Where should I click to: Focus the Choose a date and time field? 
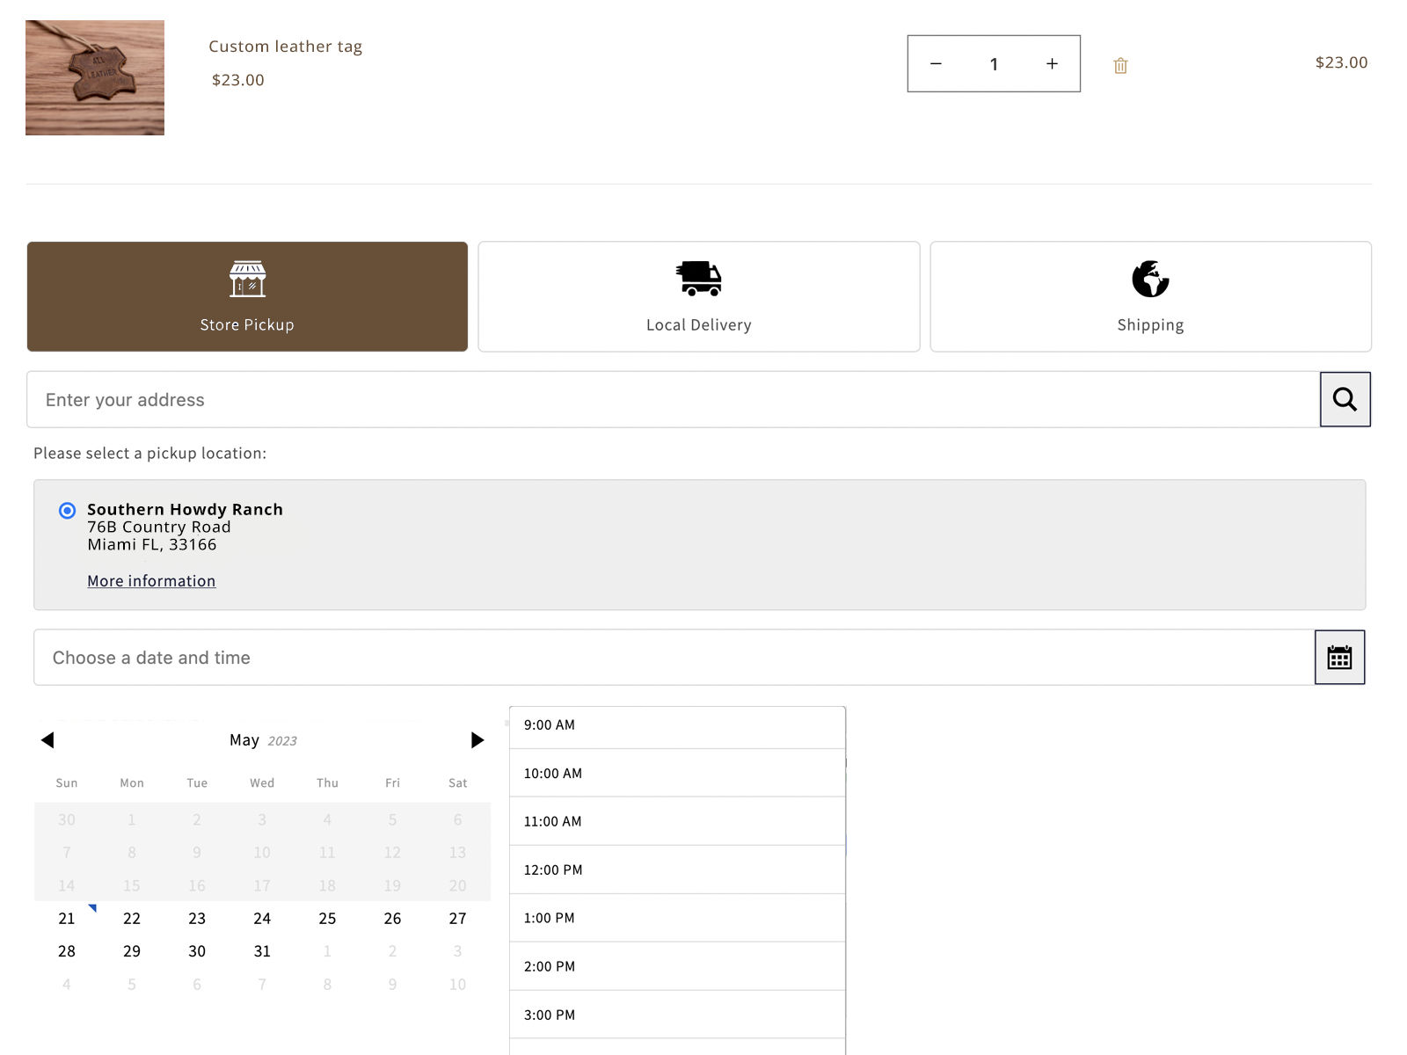tap(673, 658)
